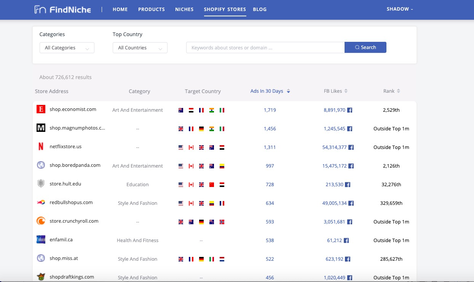Click the About 726,612 results text
Viewport: 474px width, 282px height.
(65, 77)
